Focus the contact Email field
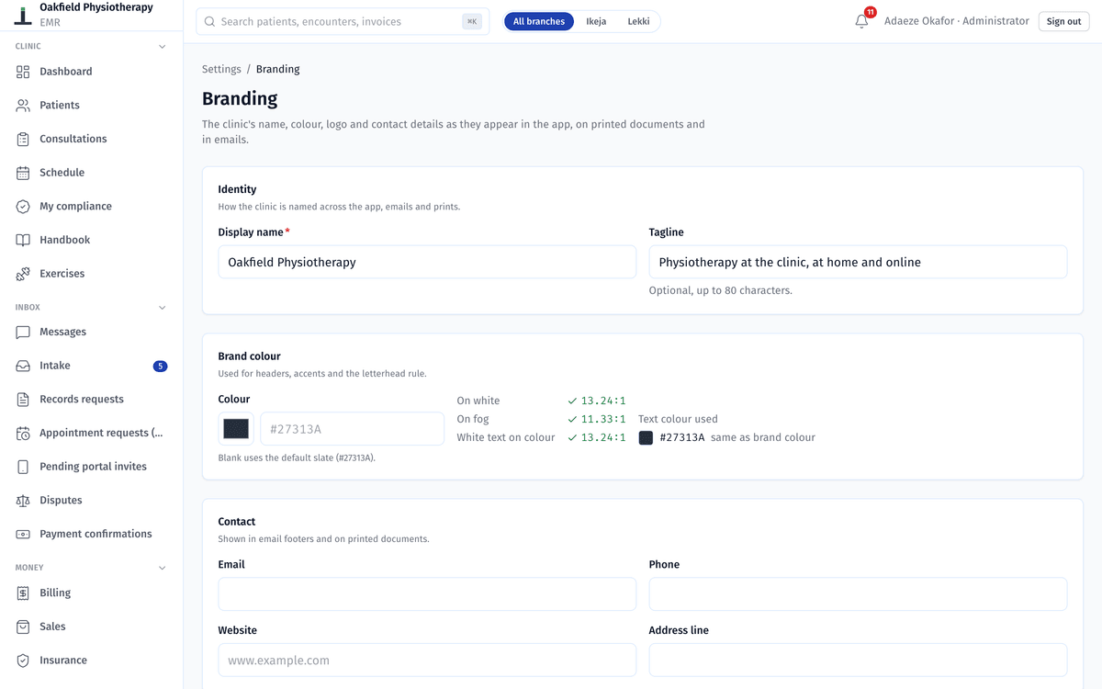Viewport: 1102px width, 689px height. (x=427, y=594)
